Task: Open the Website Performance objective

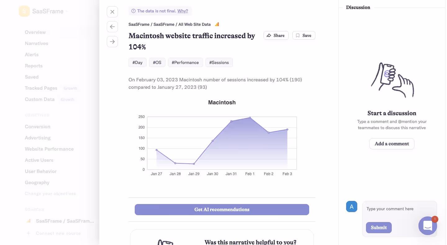Action: click(49, 149)
